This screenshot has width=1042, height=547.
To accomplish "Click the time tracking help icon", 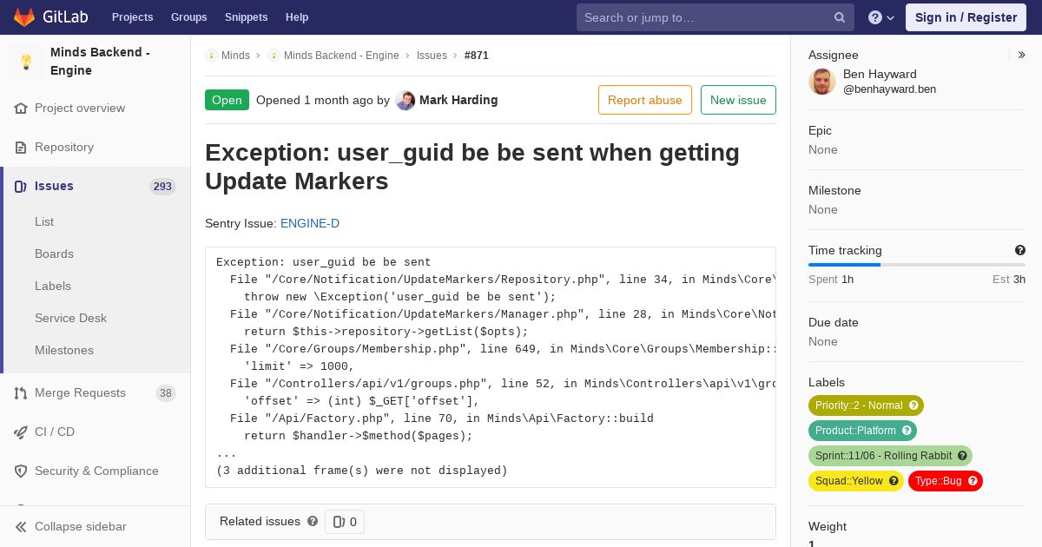I will (x=1020, y=250).
